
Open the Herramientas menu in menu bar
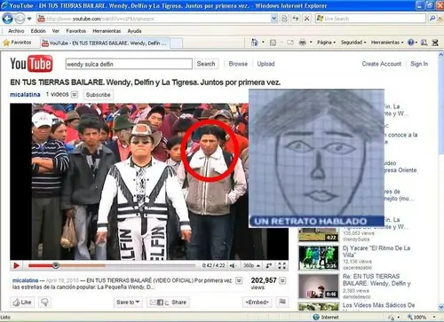coord(107,31)
